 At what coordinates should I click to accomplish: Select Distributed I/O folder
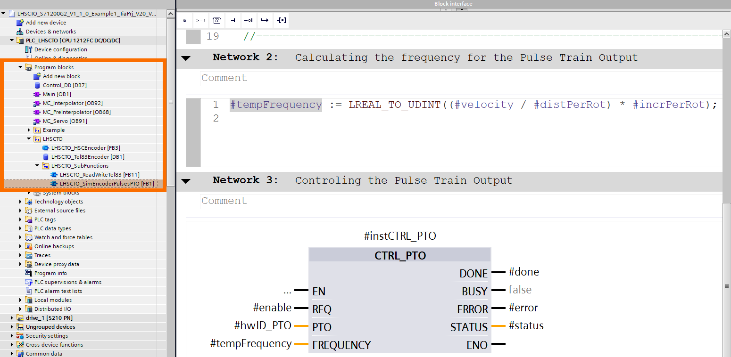point(53,309)
